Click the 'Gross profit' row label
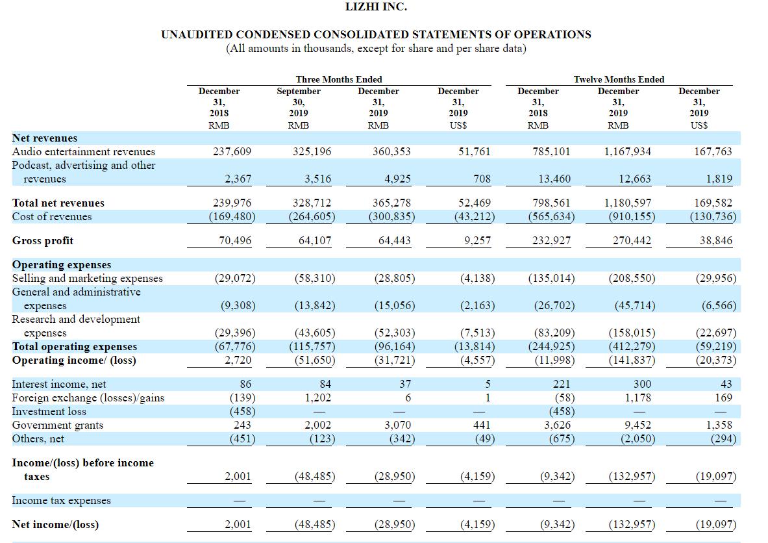Screen dimensions: 768x543 [43, 240]
